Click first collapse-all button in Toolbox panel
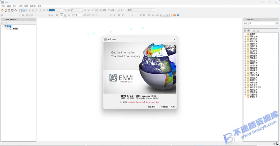Image resolution: width=280 pixels, height=146 pixels. (245, 31)
